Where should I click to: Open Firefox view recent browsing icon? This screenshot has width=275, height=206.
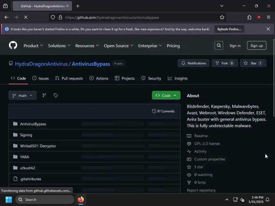(x=5, y=6)
